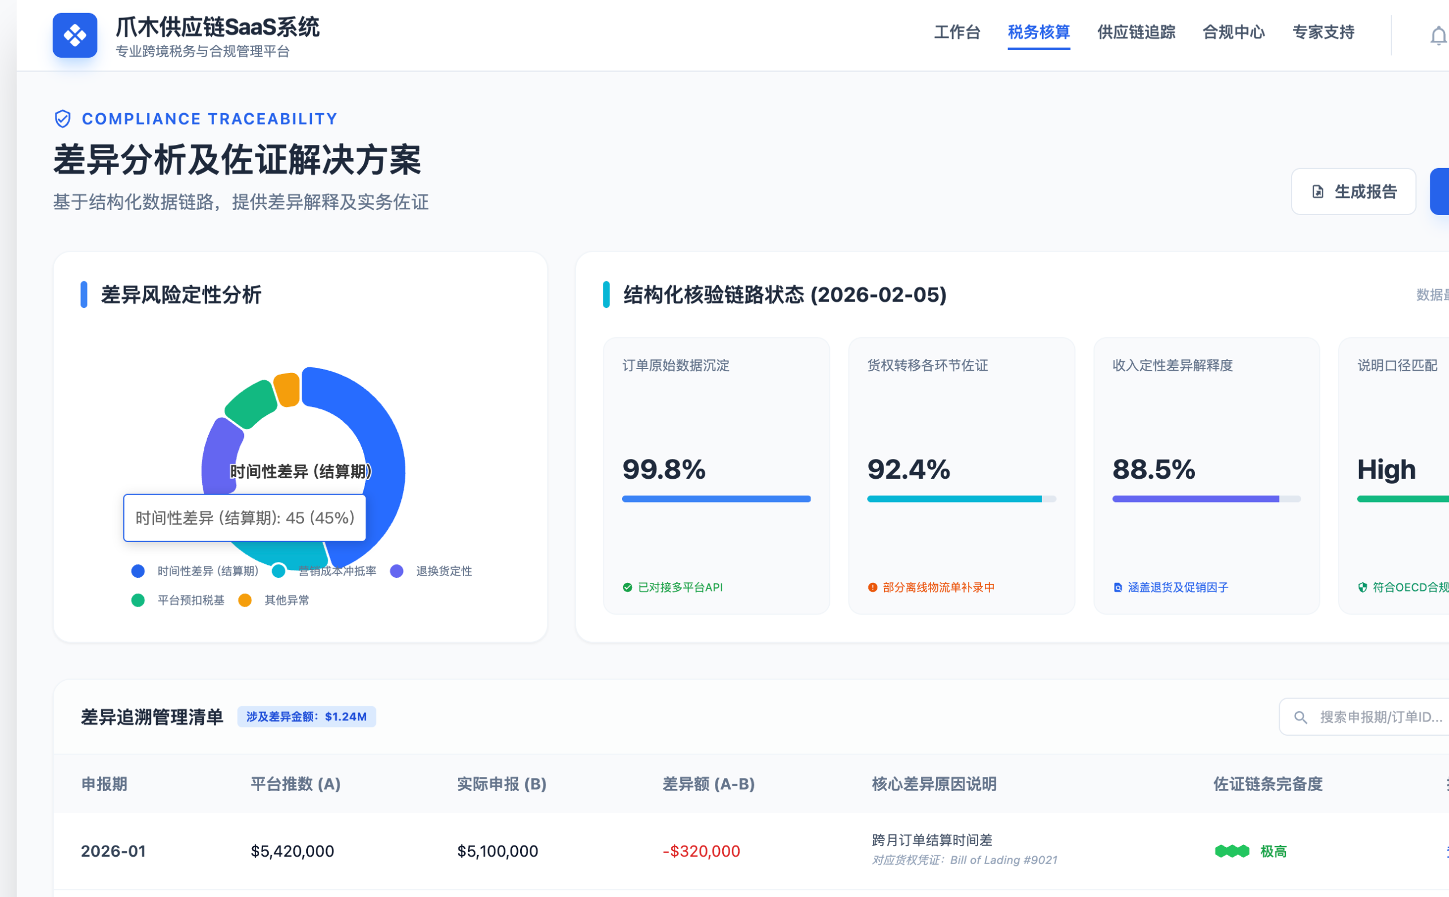Click the green check icon 已对接多平台API
The height and width of the screenshot is (897, 1449).
(x=627, y=587)
